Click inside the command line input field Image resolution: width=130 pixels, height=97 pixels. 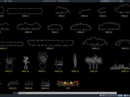click(x=69, y=93)
